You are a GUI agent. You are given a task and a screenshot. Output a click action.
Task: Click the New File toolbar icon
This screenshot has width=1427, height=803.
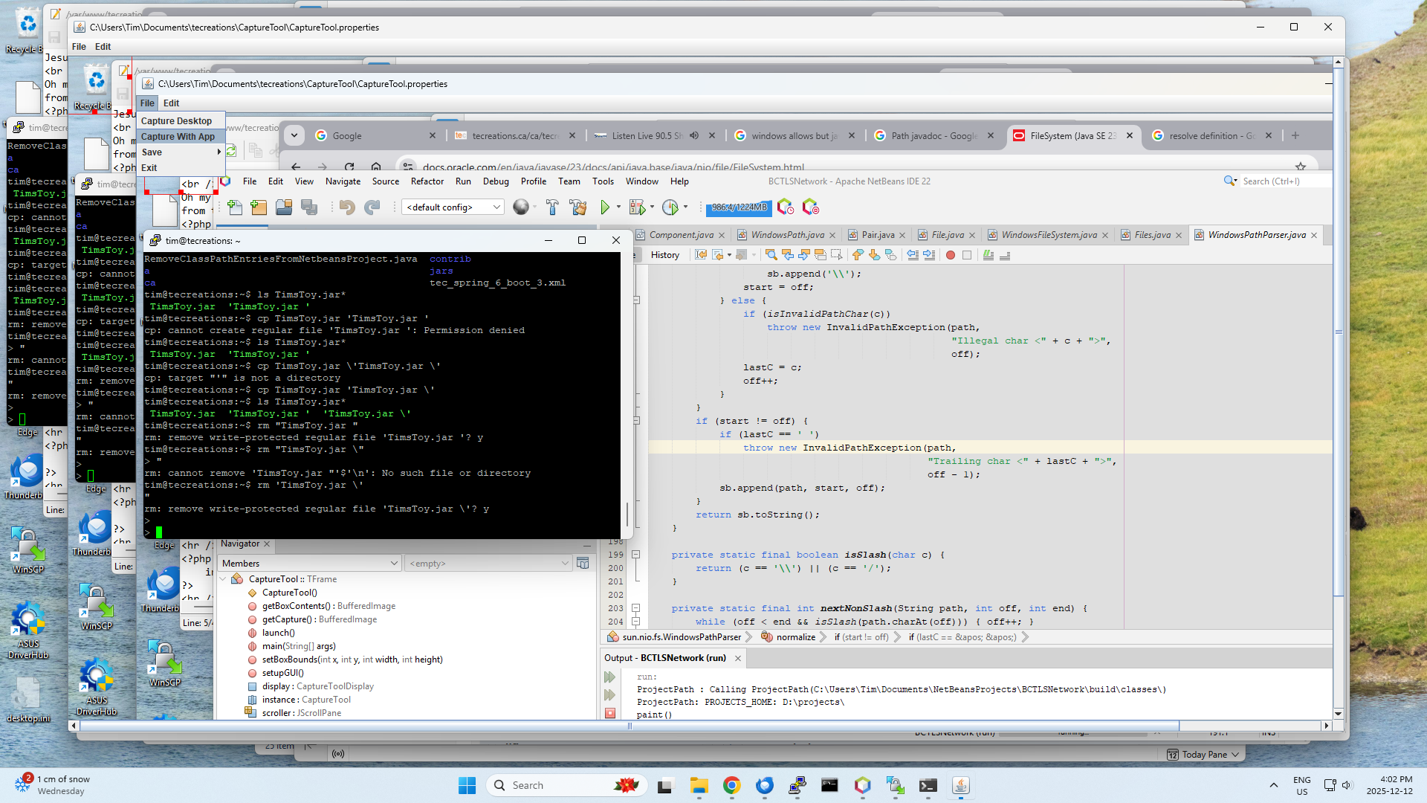tap(234, 207)
